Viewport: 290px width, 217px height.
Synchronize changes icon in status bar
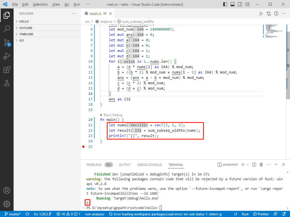coord(27,214)
